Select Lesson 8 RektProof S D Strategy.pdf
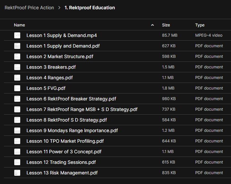The height and width of the screenshot is (184, 231). pos(67,120)
